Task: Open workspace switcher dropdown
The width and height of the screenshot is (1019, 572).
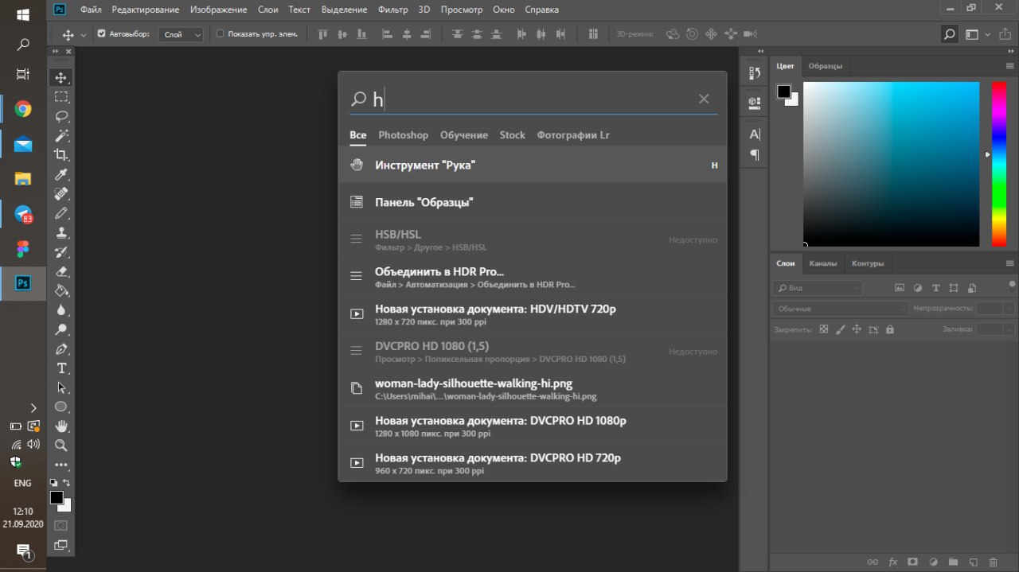Action: point(976,34)
